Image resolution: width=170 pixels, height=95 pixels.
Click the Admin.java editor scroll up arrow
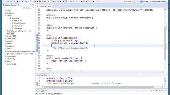pyautogui.click(x=165, y=78)
